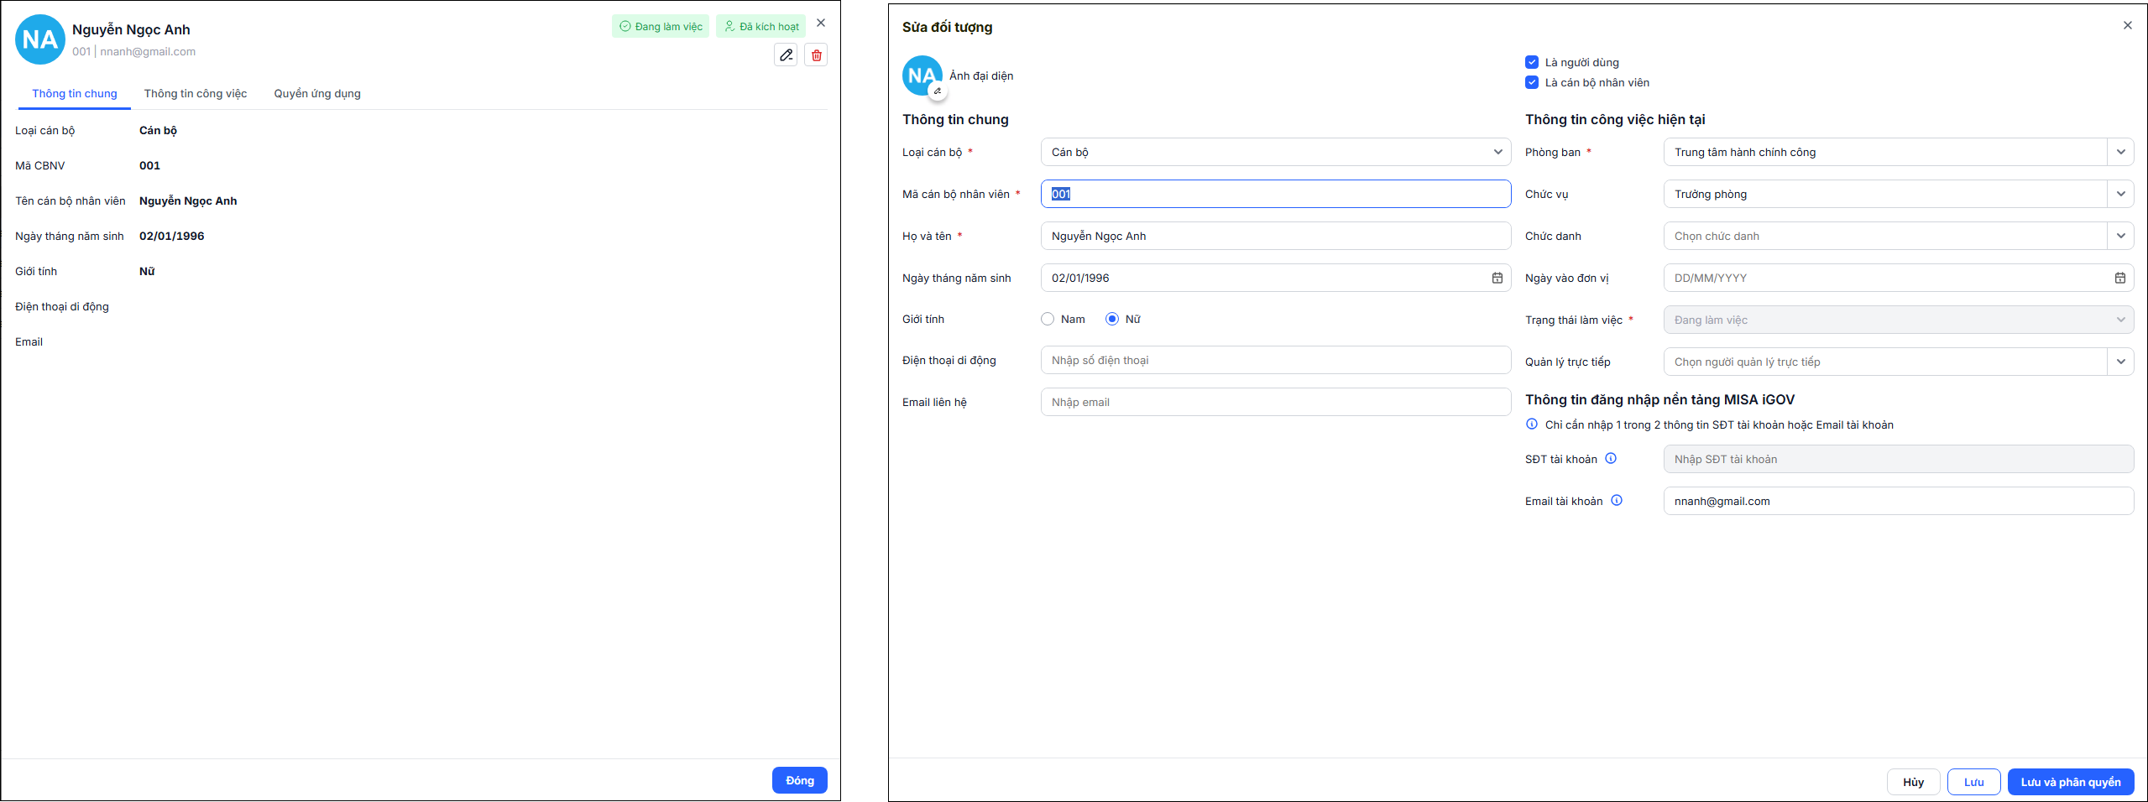Viewport: 2148px width, 802px height.
Task: Expand the Chức vụ dropdown arrow
Action: [x=2120, y=195]
